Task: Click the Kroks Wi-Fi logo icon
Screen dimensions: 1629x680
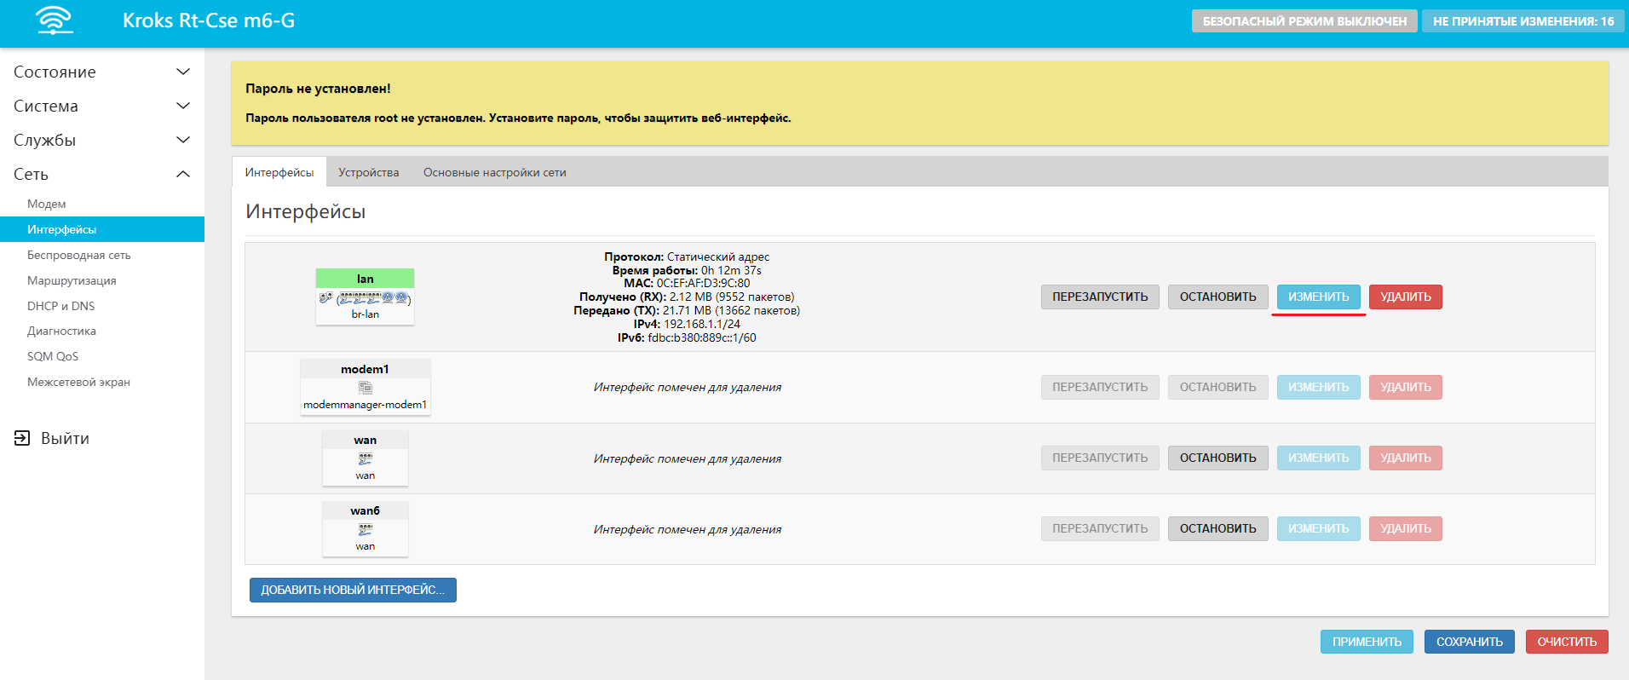Action: tap(55, 20)
